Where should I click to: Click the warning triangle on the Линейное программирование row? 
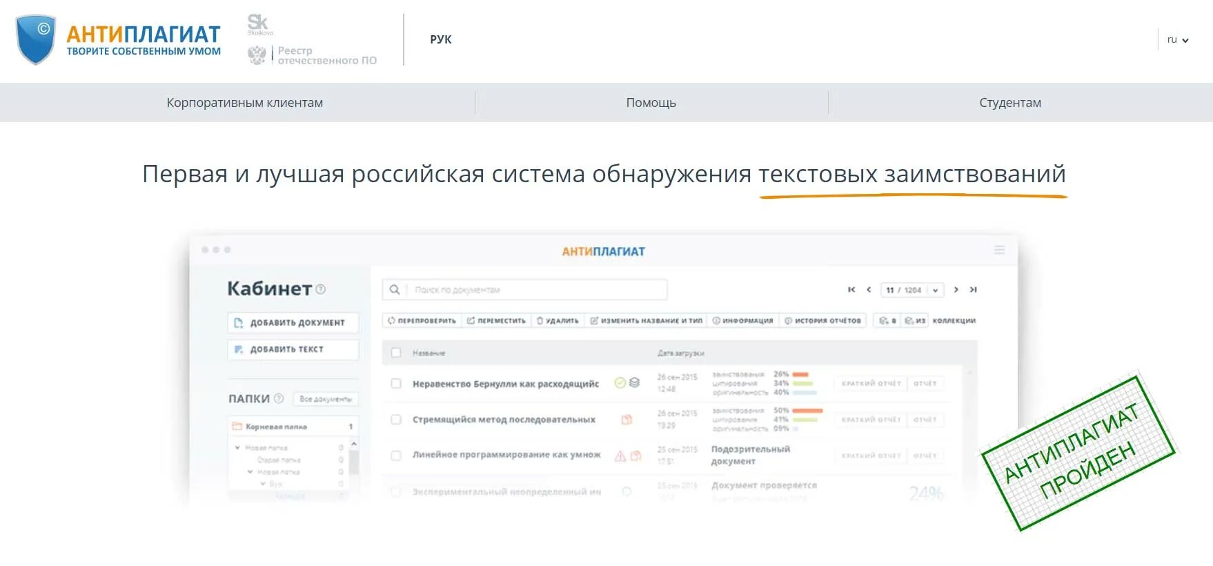click(x=620, y=456)
